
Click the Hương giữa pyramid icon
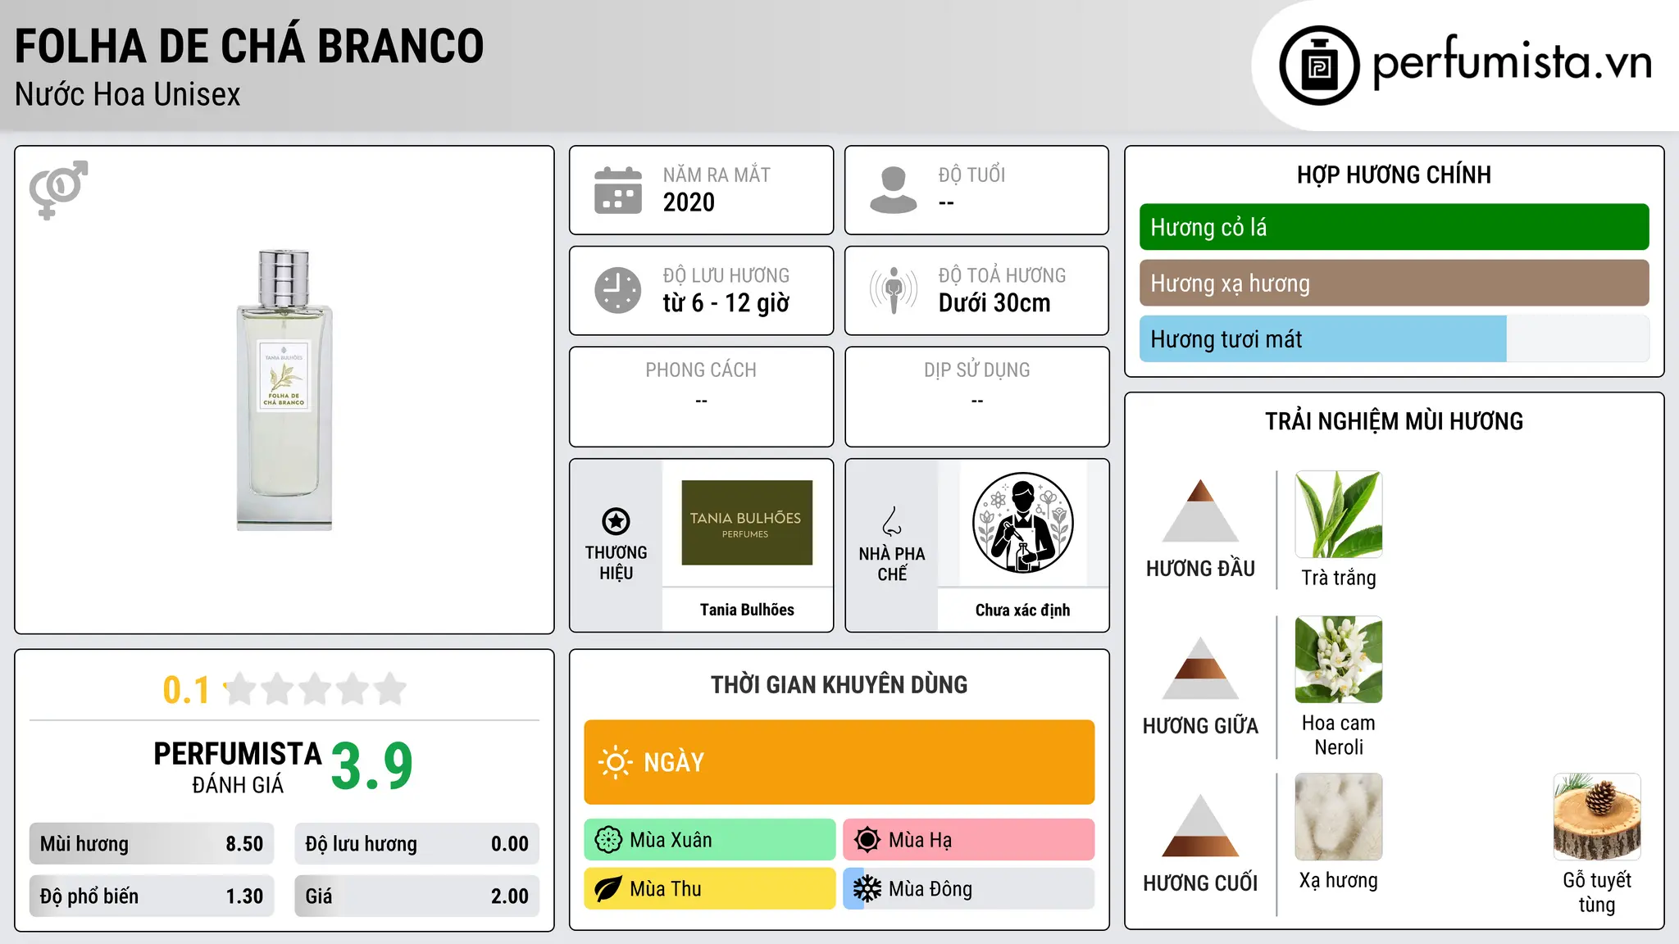tap(1200, 668)
